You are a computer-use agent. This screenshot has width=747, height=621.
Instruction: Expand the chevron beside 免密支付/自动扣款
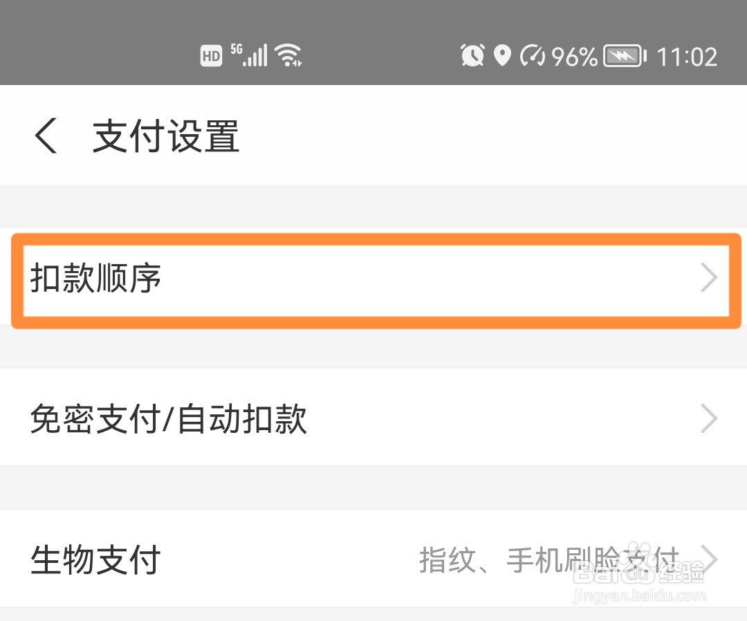tap(710, 418)
